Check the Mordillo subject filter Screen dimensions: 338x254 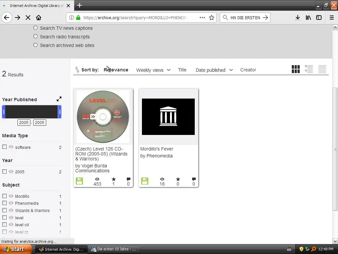point(5,196)
